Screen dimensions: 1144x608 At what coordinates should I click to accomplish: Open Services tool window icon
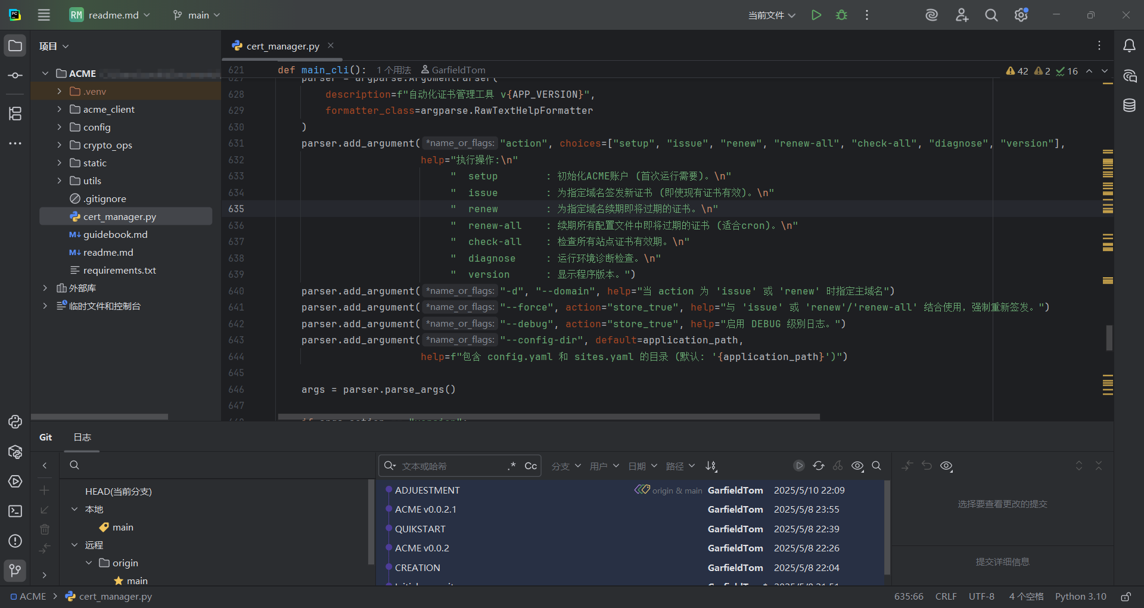point(15,482)
